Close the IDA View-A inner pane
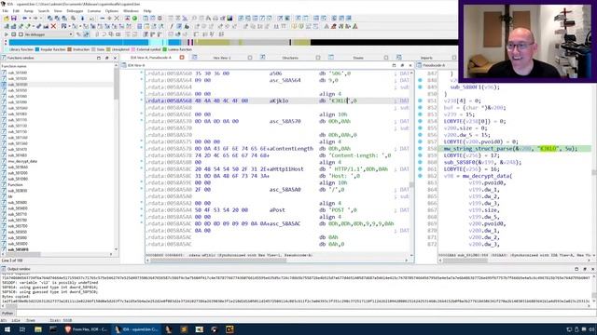597x335 pixels. (410, 65)
